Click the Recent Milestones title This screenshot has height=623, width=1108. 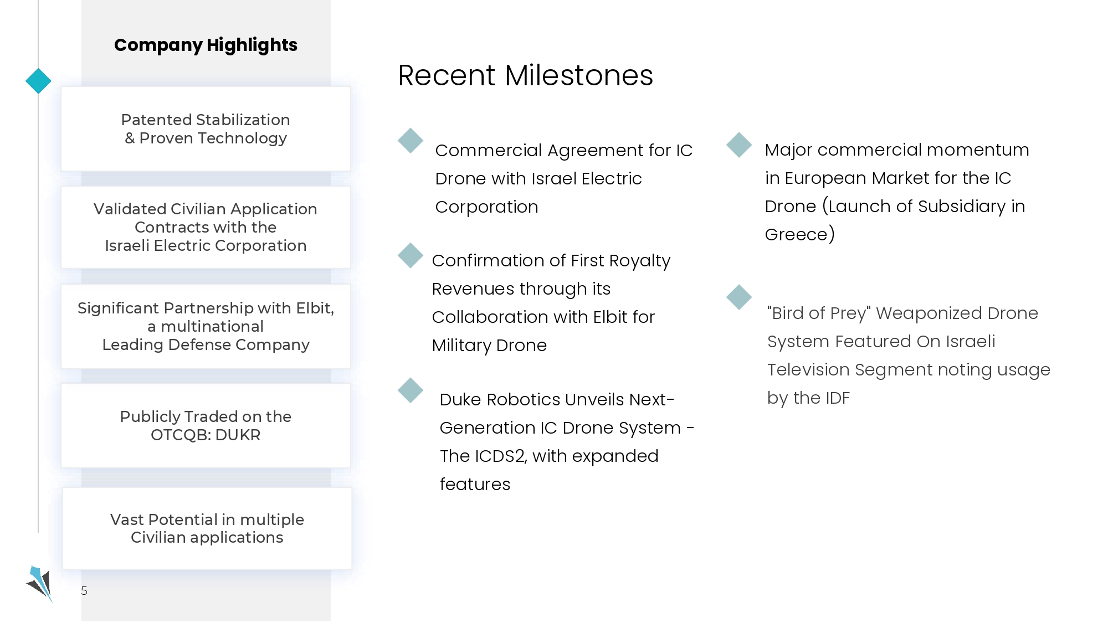pos(525,75)
